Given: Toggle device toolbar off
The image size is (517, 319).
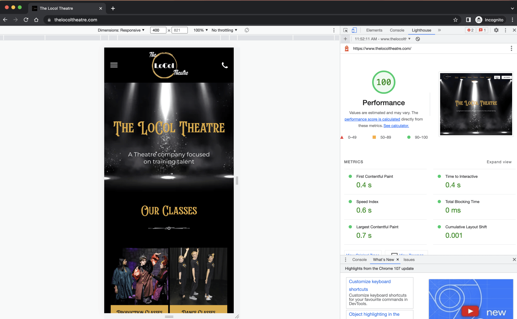Looking at the screenshot, I should coord(354,30).
